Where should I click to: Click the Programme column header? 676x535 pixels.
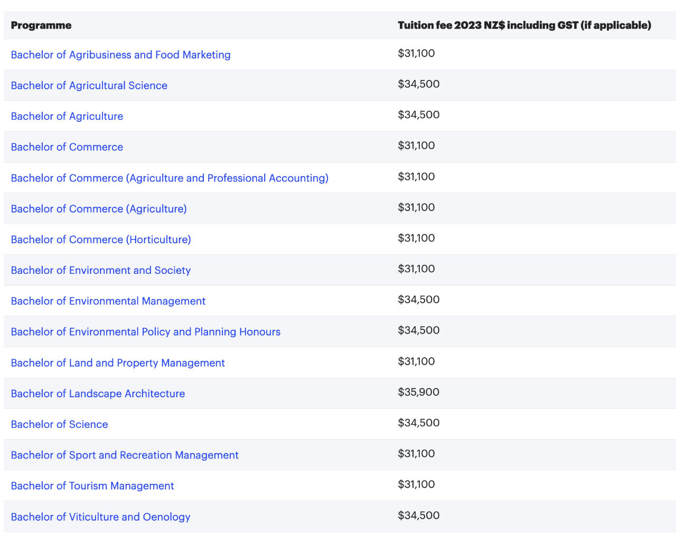pyautogui.click(x=41, y=25)
